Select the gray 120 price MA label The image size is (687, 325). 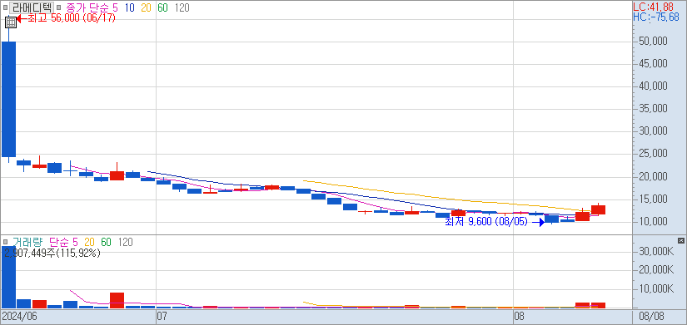182,7
